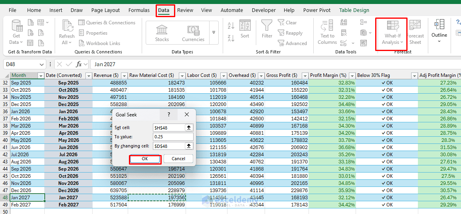Open the Labor Cost ($) filter dropdown
This screenshot has width=461, height=214.
tap(224, 75)
